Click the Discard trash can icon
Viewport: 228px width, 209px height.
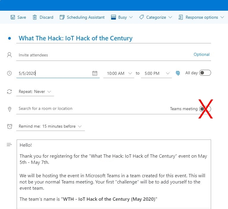35,17
